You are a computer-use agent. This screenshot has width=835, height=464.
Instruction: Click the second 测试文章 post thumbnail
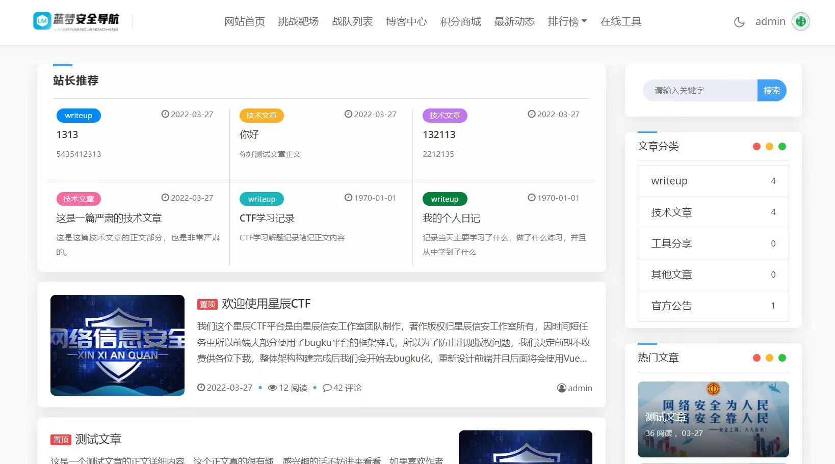point(526,447)
